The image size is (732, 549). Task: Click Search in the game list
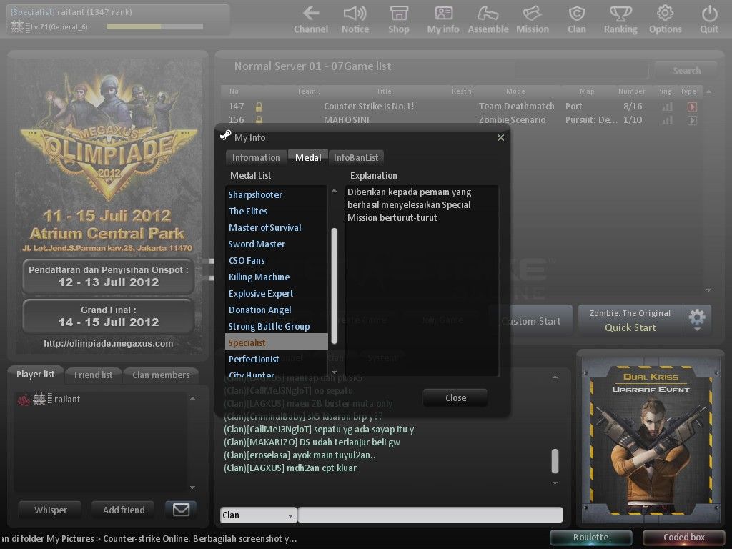686,71
